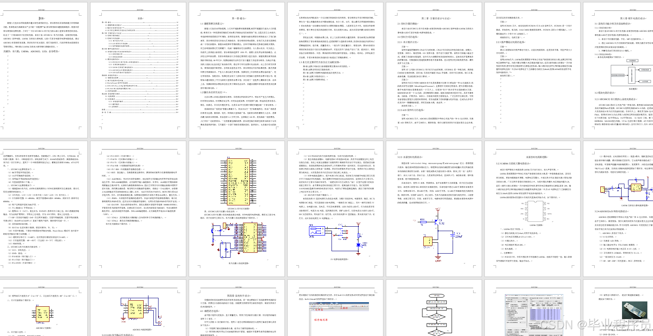653x336 pixels.
Task: Select the Keil uVision software screenshot
Action: (339, 318)
